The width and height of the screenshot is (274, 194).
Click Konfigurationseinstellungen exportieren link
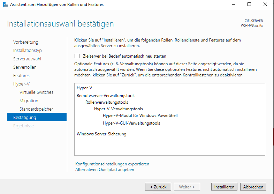[x=112, y=164]
